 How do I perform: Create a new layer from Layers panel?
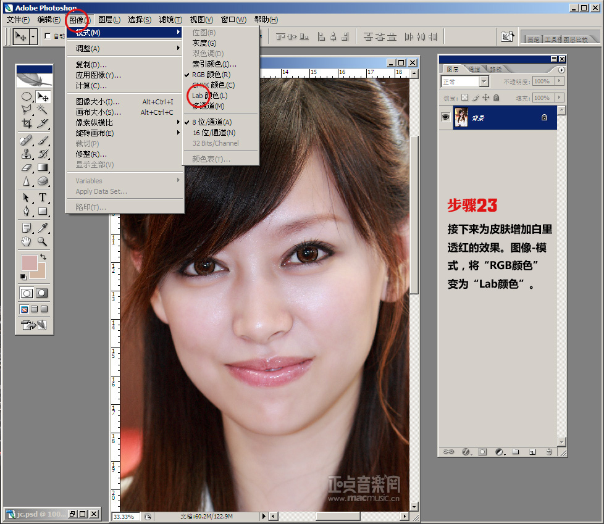[x=532, y=452]
